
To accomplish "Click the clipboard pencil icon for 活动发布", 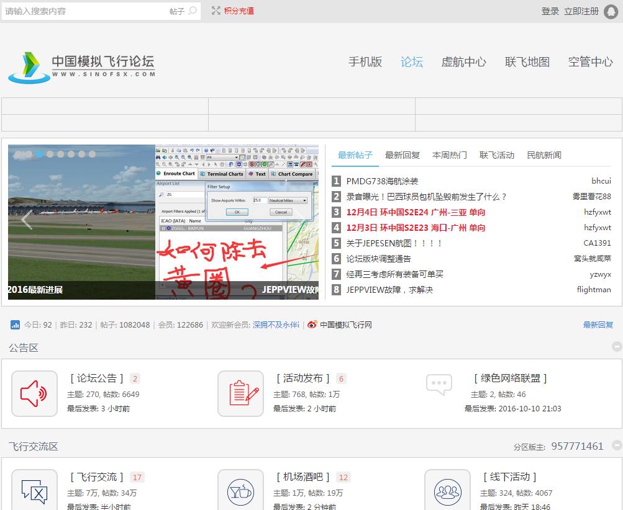I will 241,394.
